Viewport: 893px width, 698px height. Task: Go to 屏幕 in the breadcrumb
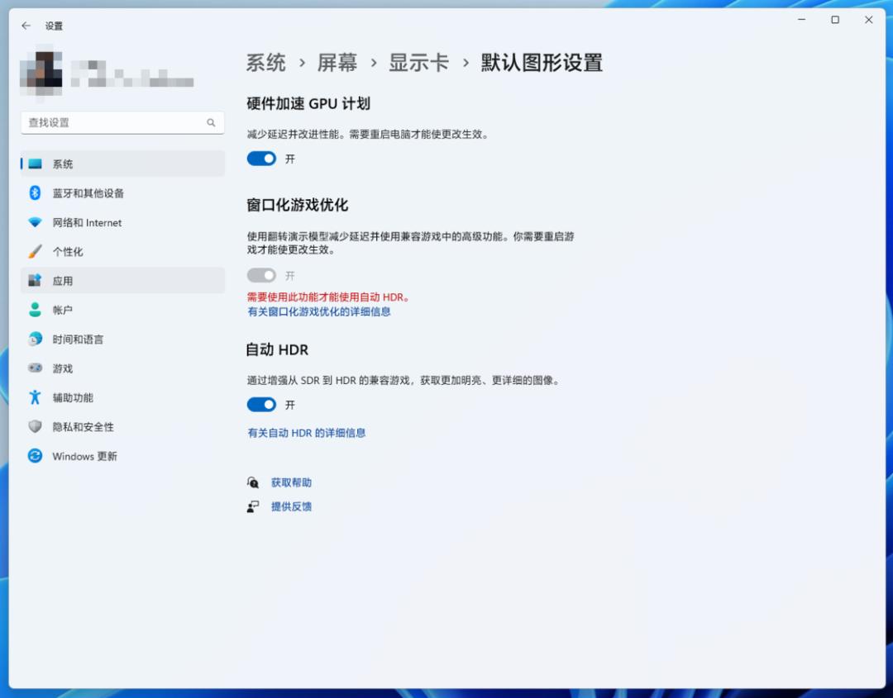click(x=337, y=63)
